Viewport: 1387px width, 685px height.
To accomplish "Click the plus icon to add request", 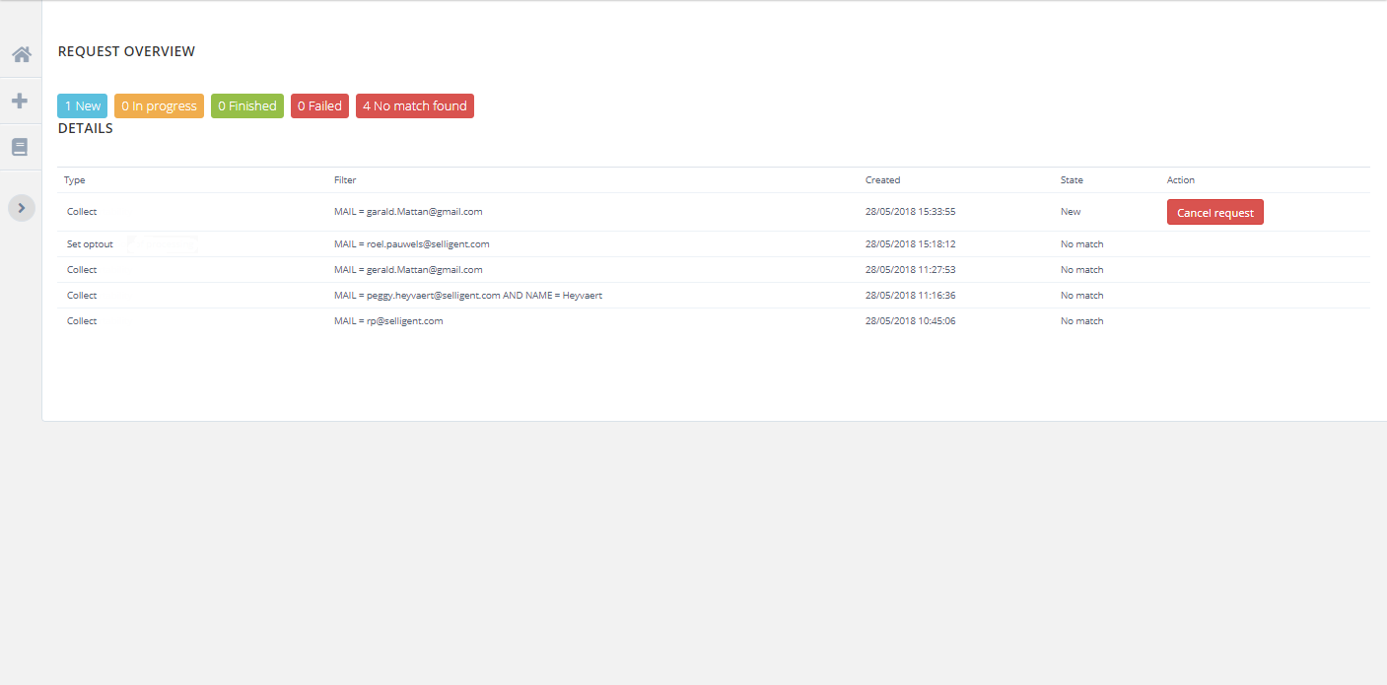I will (x=20, y=101).
